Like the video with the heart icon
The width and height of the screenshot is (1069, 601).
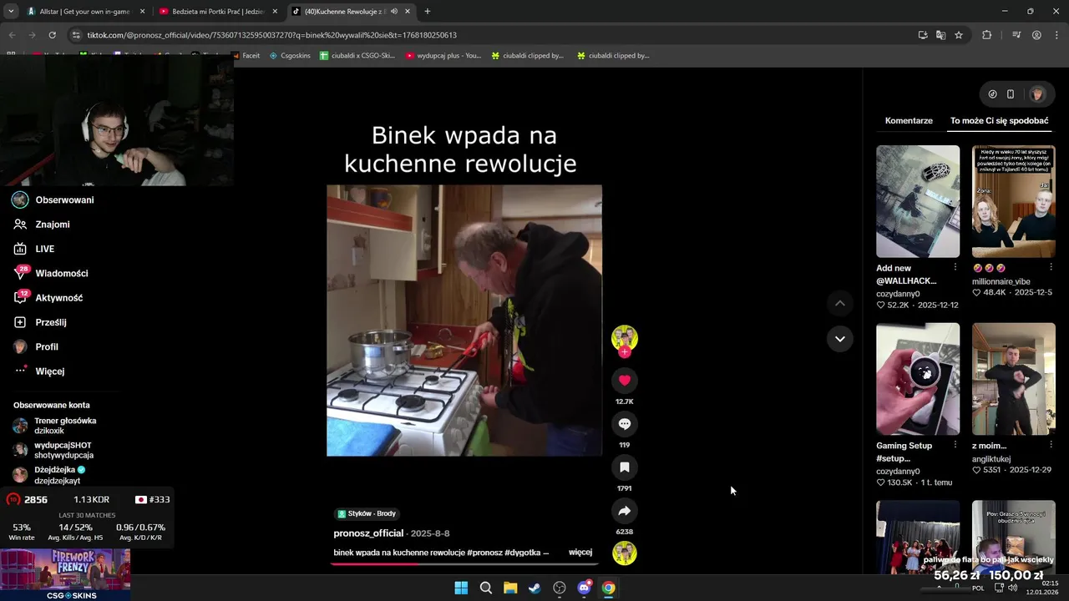point(624,380)
